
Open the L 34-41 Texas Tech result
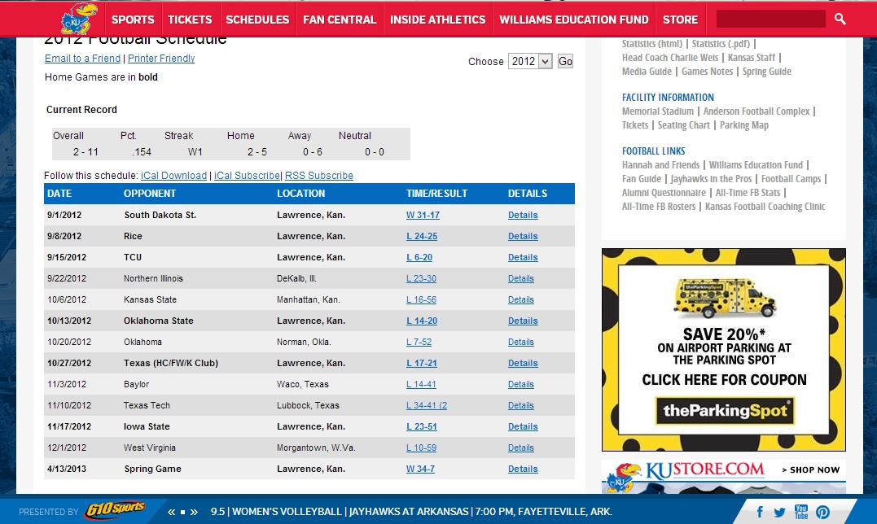pyautogui.click(x=427, y=405)
